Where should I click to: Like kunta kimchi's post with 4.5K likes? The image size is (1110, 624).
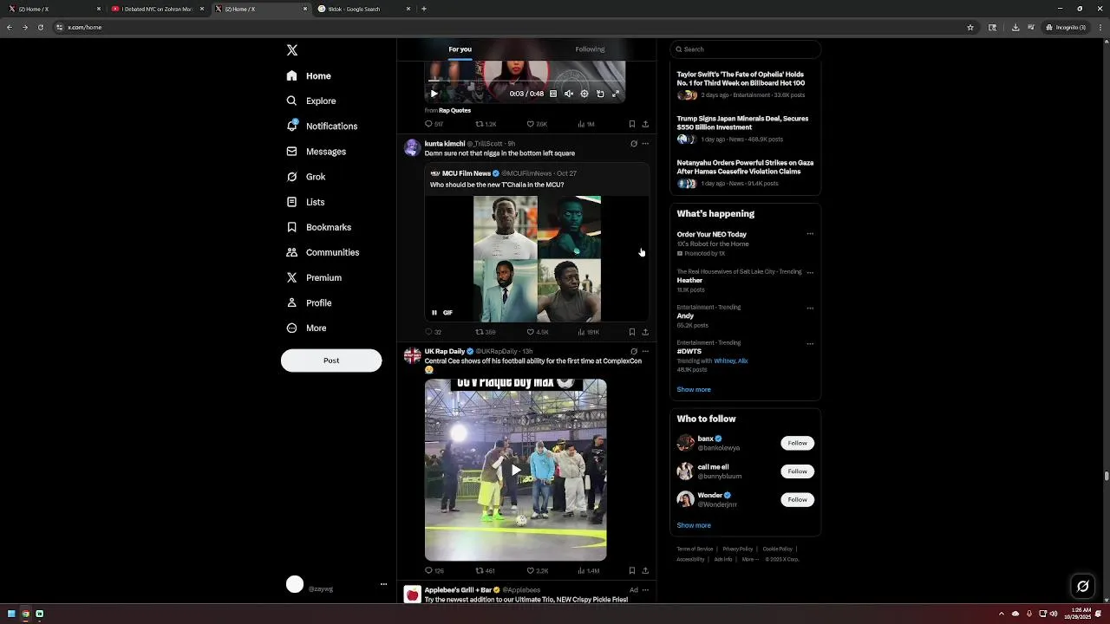pyautogui.click(x=538, y=332)
